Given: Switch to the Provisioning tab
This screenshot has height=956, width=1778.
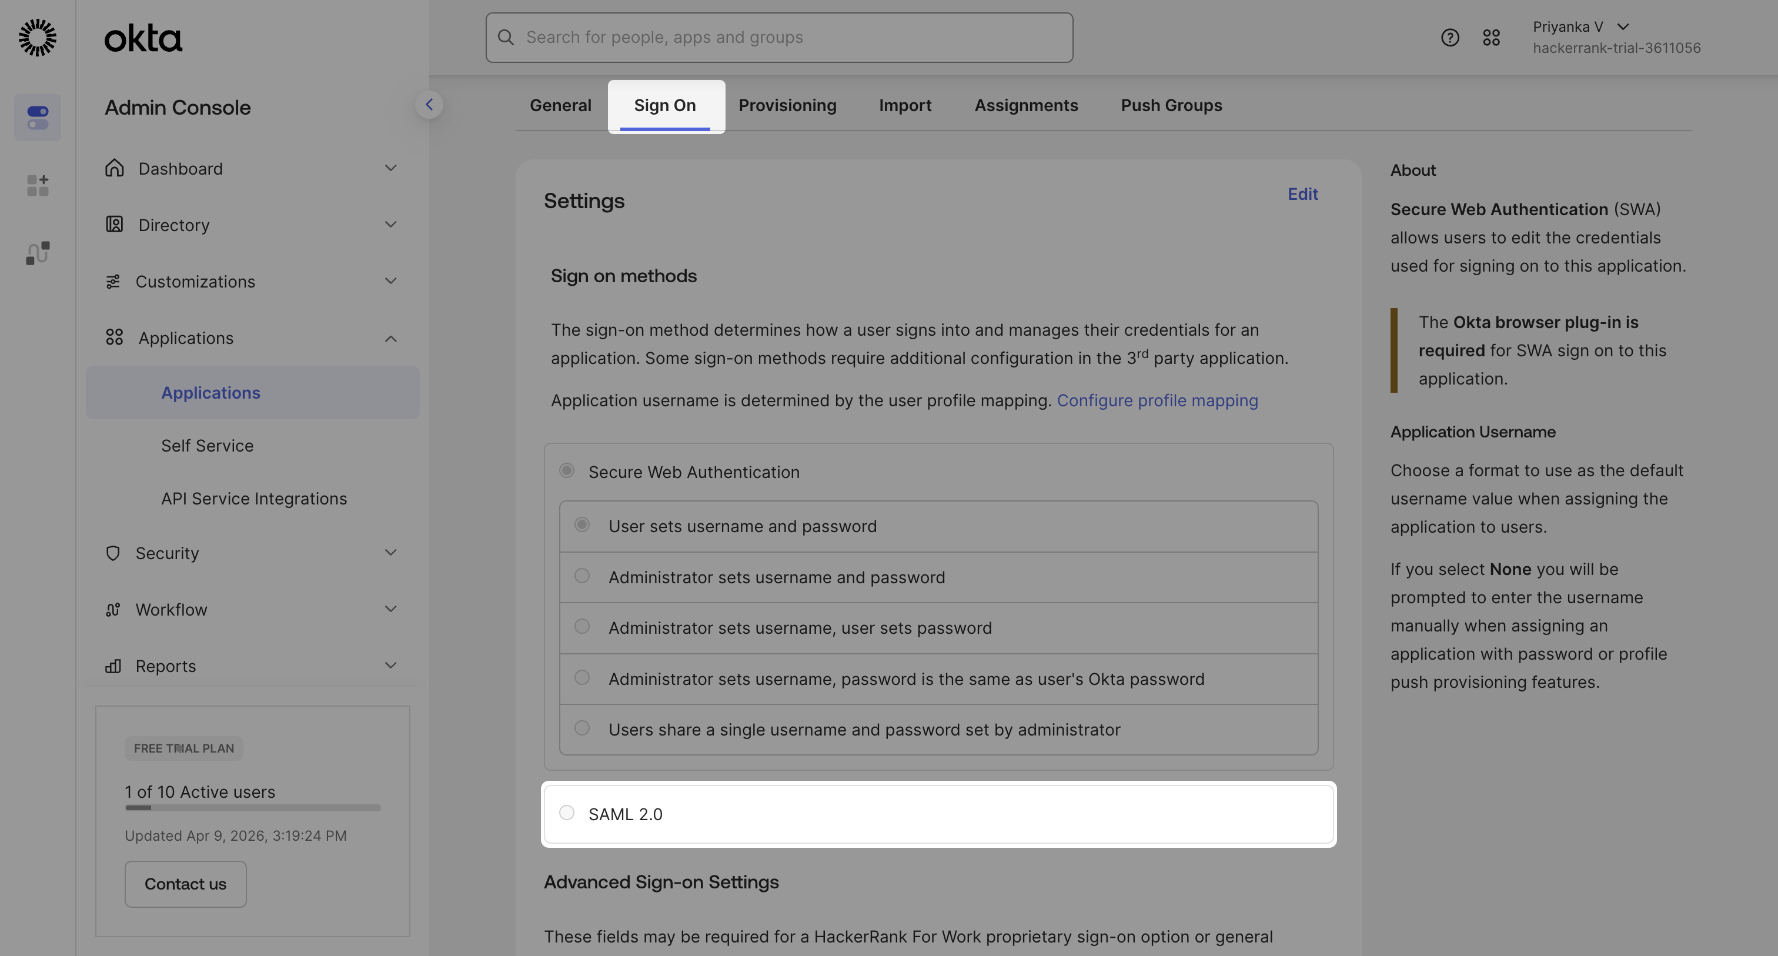Looking at the screenshot, I should coord(787,106).
